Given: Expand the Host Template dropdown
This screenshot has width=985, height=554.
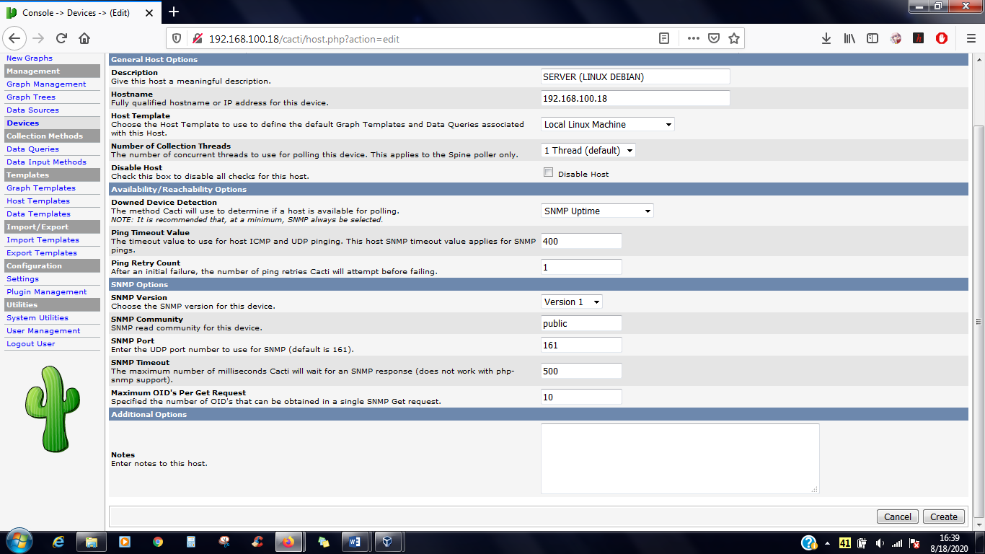Looking at the screenshot, I should pos(608,125).
